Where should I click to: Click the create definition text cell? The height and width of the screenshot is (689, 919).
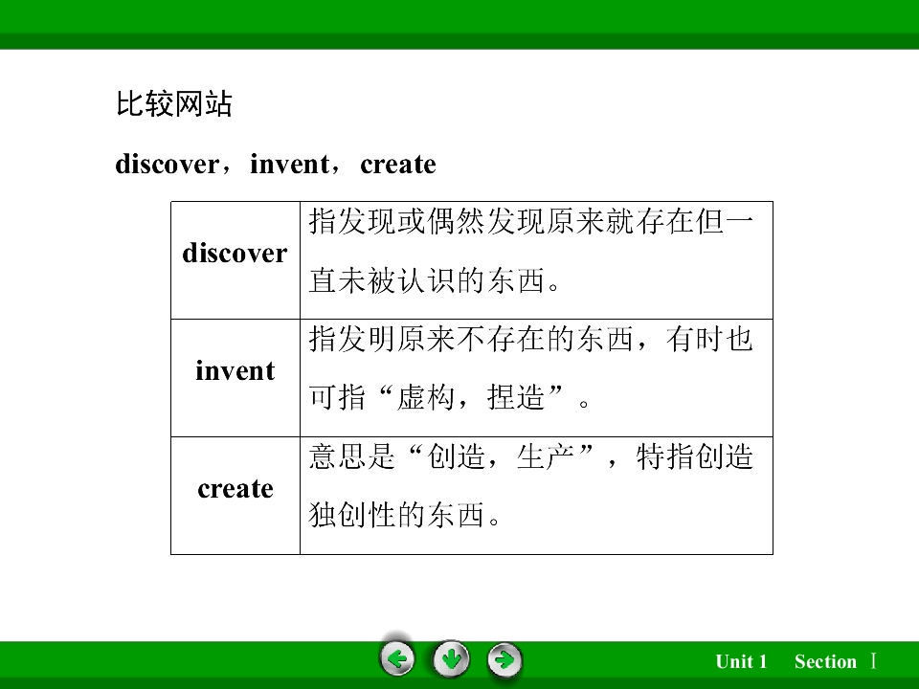(x=536, y=496)
